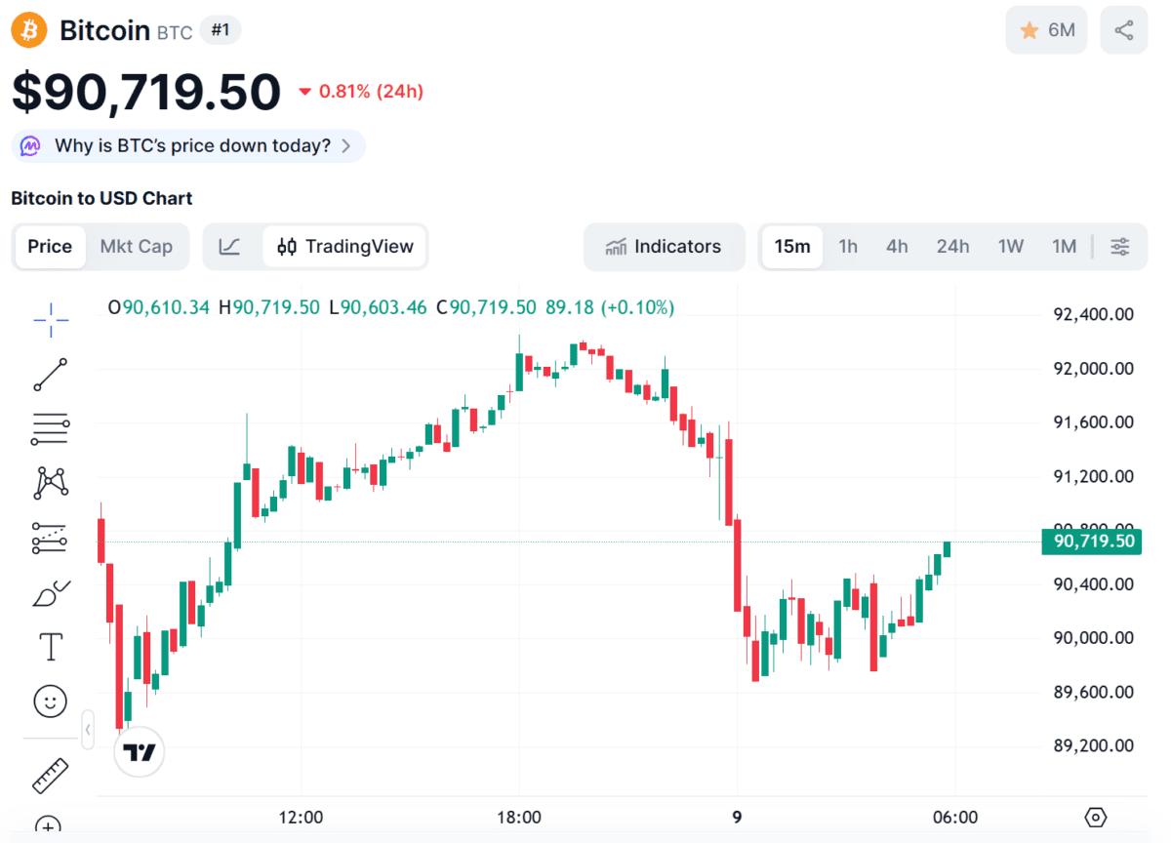1171x843 pixels.
Task: Expand "Why is BTC's price down today?"
Action: 188,146
